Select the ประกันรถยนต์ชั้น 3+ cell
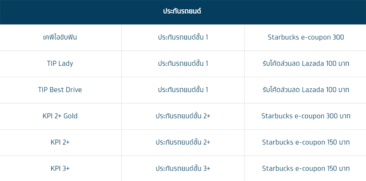The image size is (366, 181). [x=183, y=168]
